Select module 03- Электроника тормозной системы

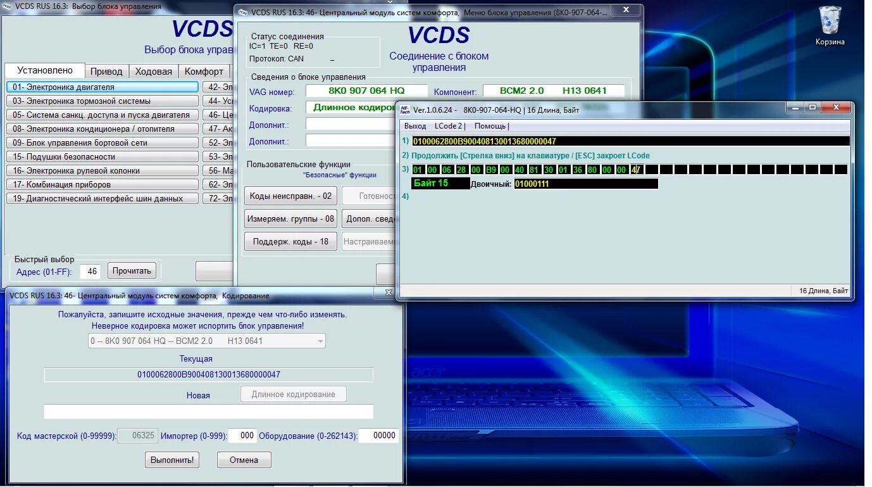[x=103, y=101]
